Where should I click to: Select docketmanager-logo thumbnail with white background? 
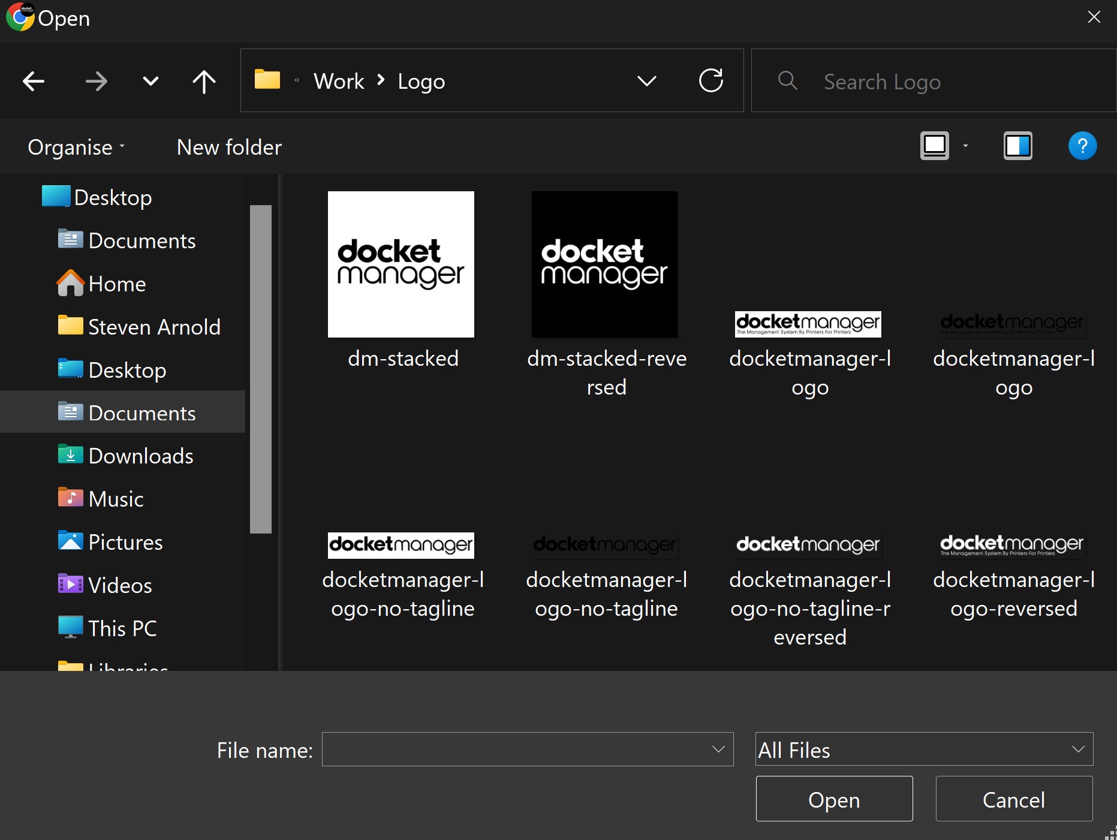[808, 324]
